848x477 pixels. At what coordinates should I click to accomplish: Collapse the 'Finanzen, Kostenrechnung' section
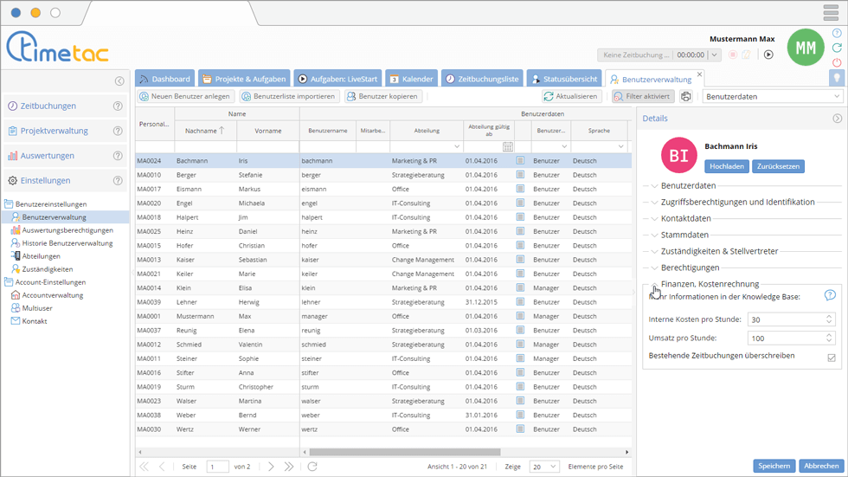coord(655,284)
